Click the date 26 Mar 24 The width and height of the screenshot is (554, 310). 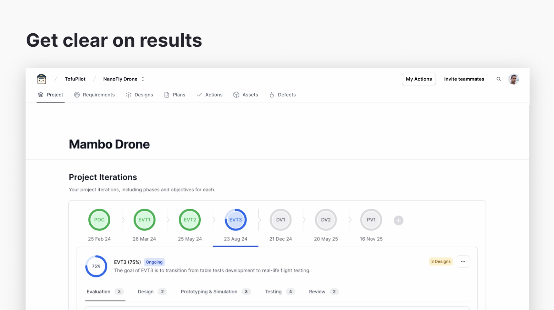click(x=144, y=239)
